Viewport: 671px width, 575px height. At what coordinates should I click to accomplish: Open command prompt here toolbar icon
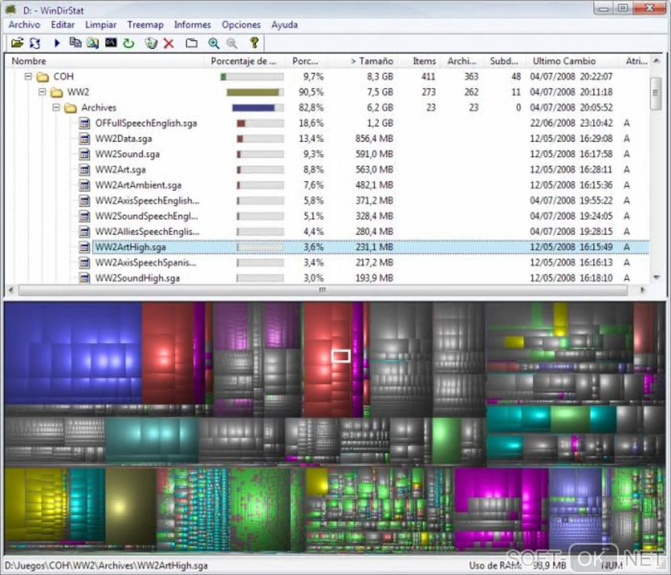111,42
